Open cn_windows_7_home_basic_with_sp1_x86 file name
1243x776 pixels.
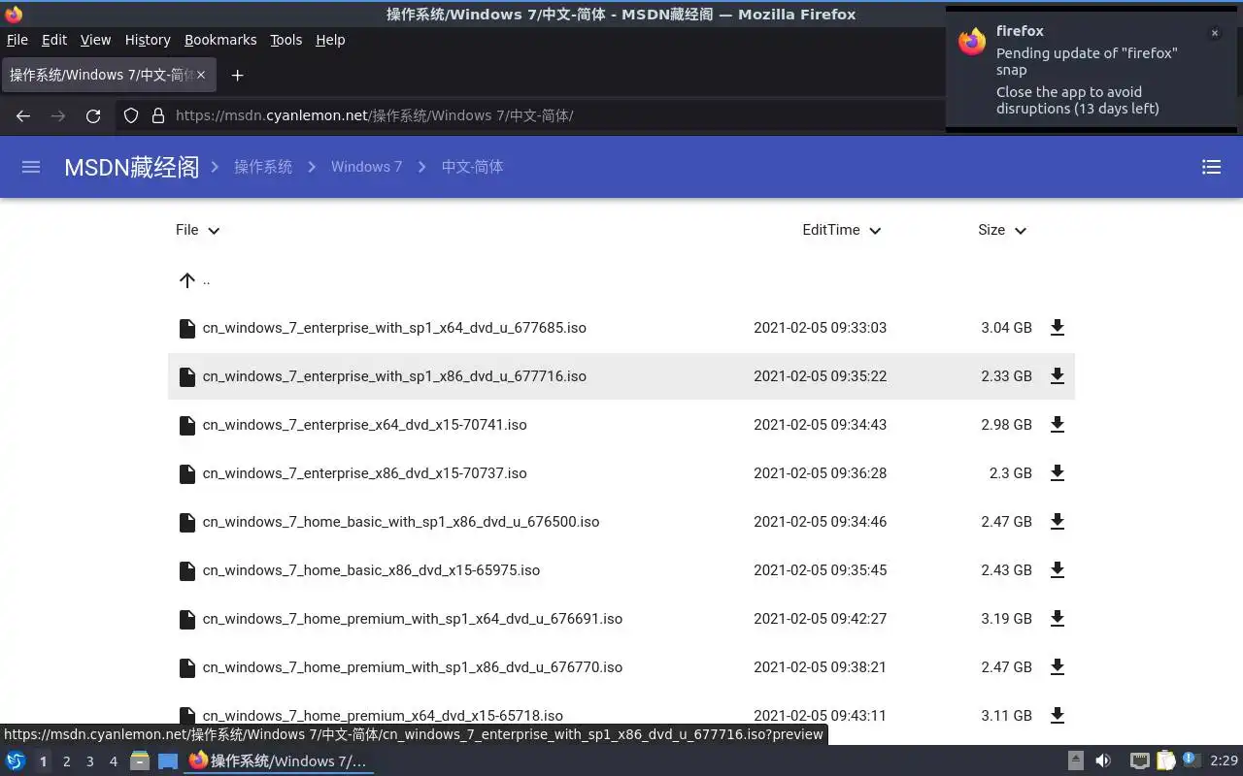[401, 522]
